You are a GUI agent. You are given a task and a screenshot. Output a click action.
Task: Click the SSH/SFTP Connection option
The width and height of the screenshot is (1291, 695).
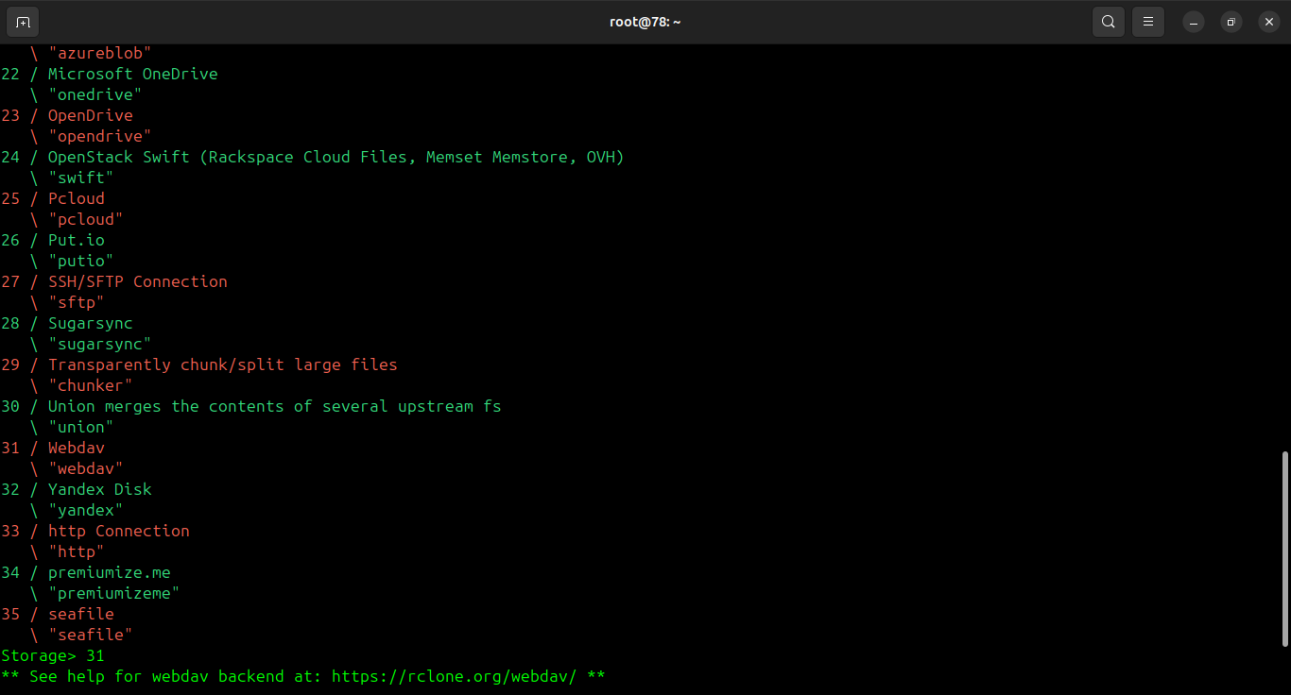pos(114,281)
